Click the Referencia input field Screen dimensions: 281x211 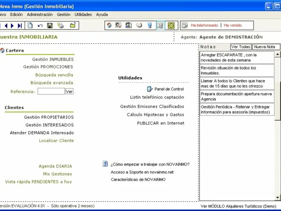tap(51, 91)
